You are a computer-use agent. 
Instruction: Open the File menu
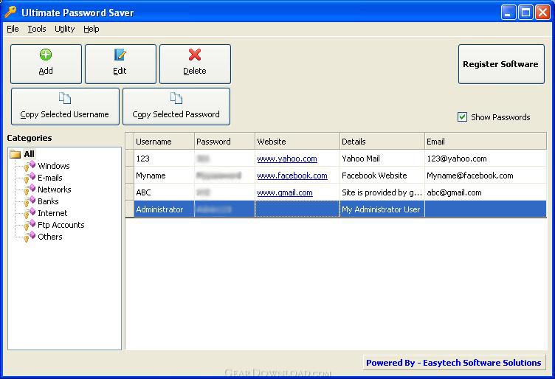click(13, 29)
